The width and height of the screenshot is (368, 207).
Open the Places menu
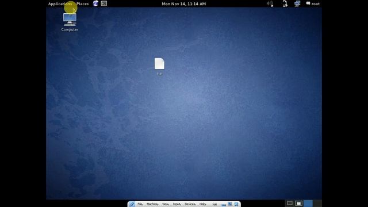(83, 4)
